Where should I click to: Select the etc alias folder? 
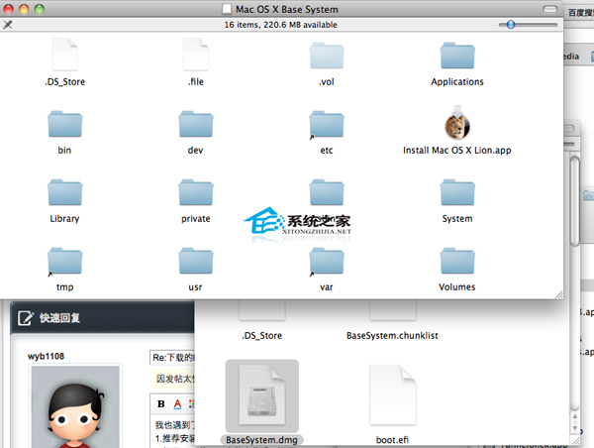(327, 124)
